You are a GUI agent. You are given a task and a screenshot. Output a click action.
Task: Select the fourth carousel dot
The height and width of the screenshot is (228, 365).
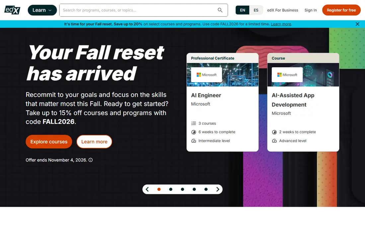point(194,189)
